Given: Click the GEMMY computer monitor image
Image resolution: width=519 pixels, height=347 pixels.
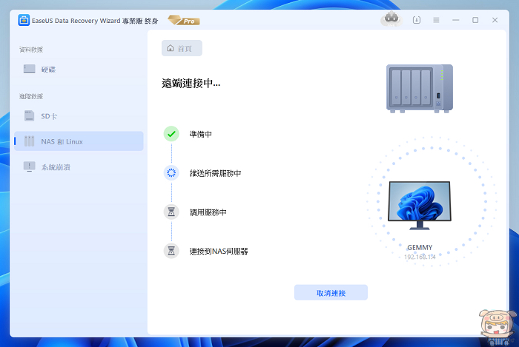Looking at the screenshot, I should point(420,202).
